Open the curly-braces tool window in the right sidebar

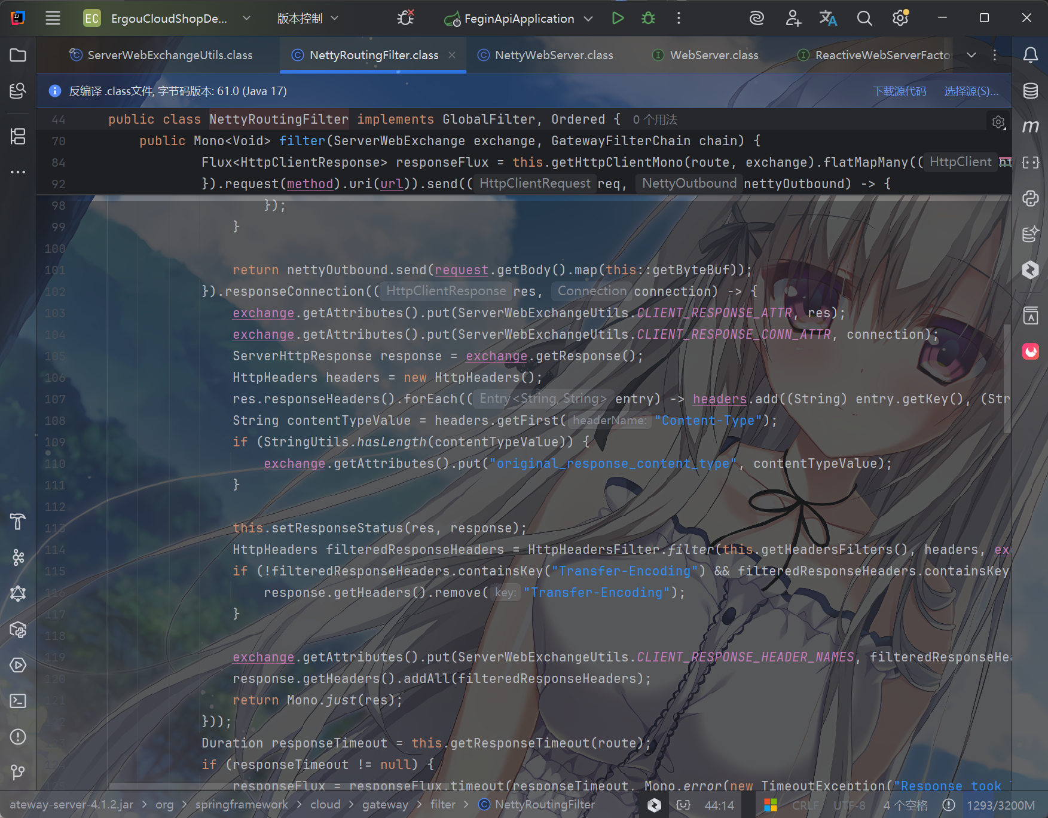point(1030,163)
